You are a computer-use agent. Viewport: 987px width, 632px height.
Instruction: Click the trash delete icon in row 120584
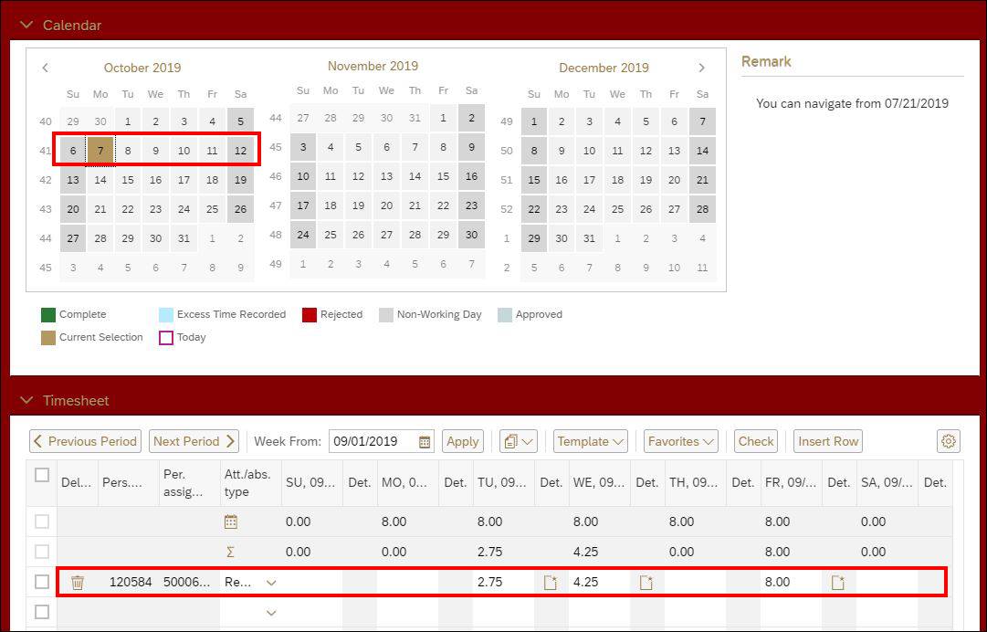(x=78, y=583)
